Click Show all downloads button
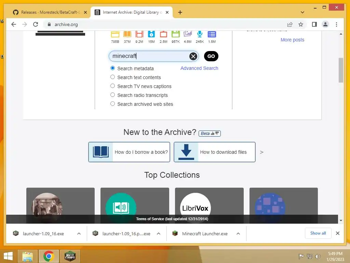The image size is (350, 263). pyautogui.click(x=318, y=233)
